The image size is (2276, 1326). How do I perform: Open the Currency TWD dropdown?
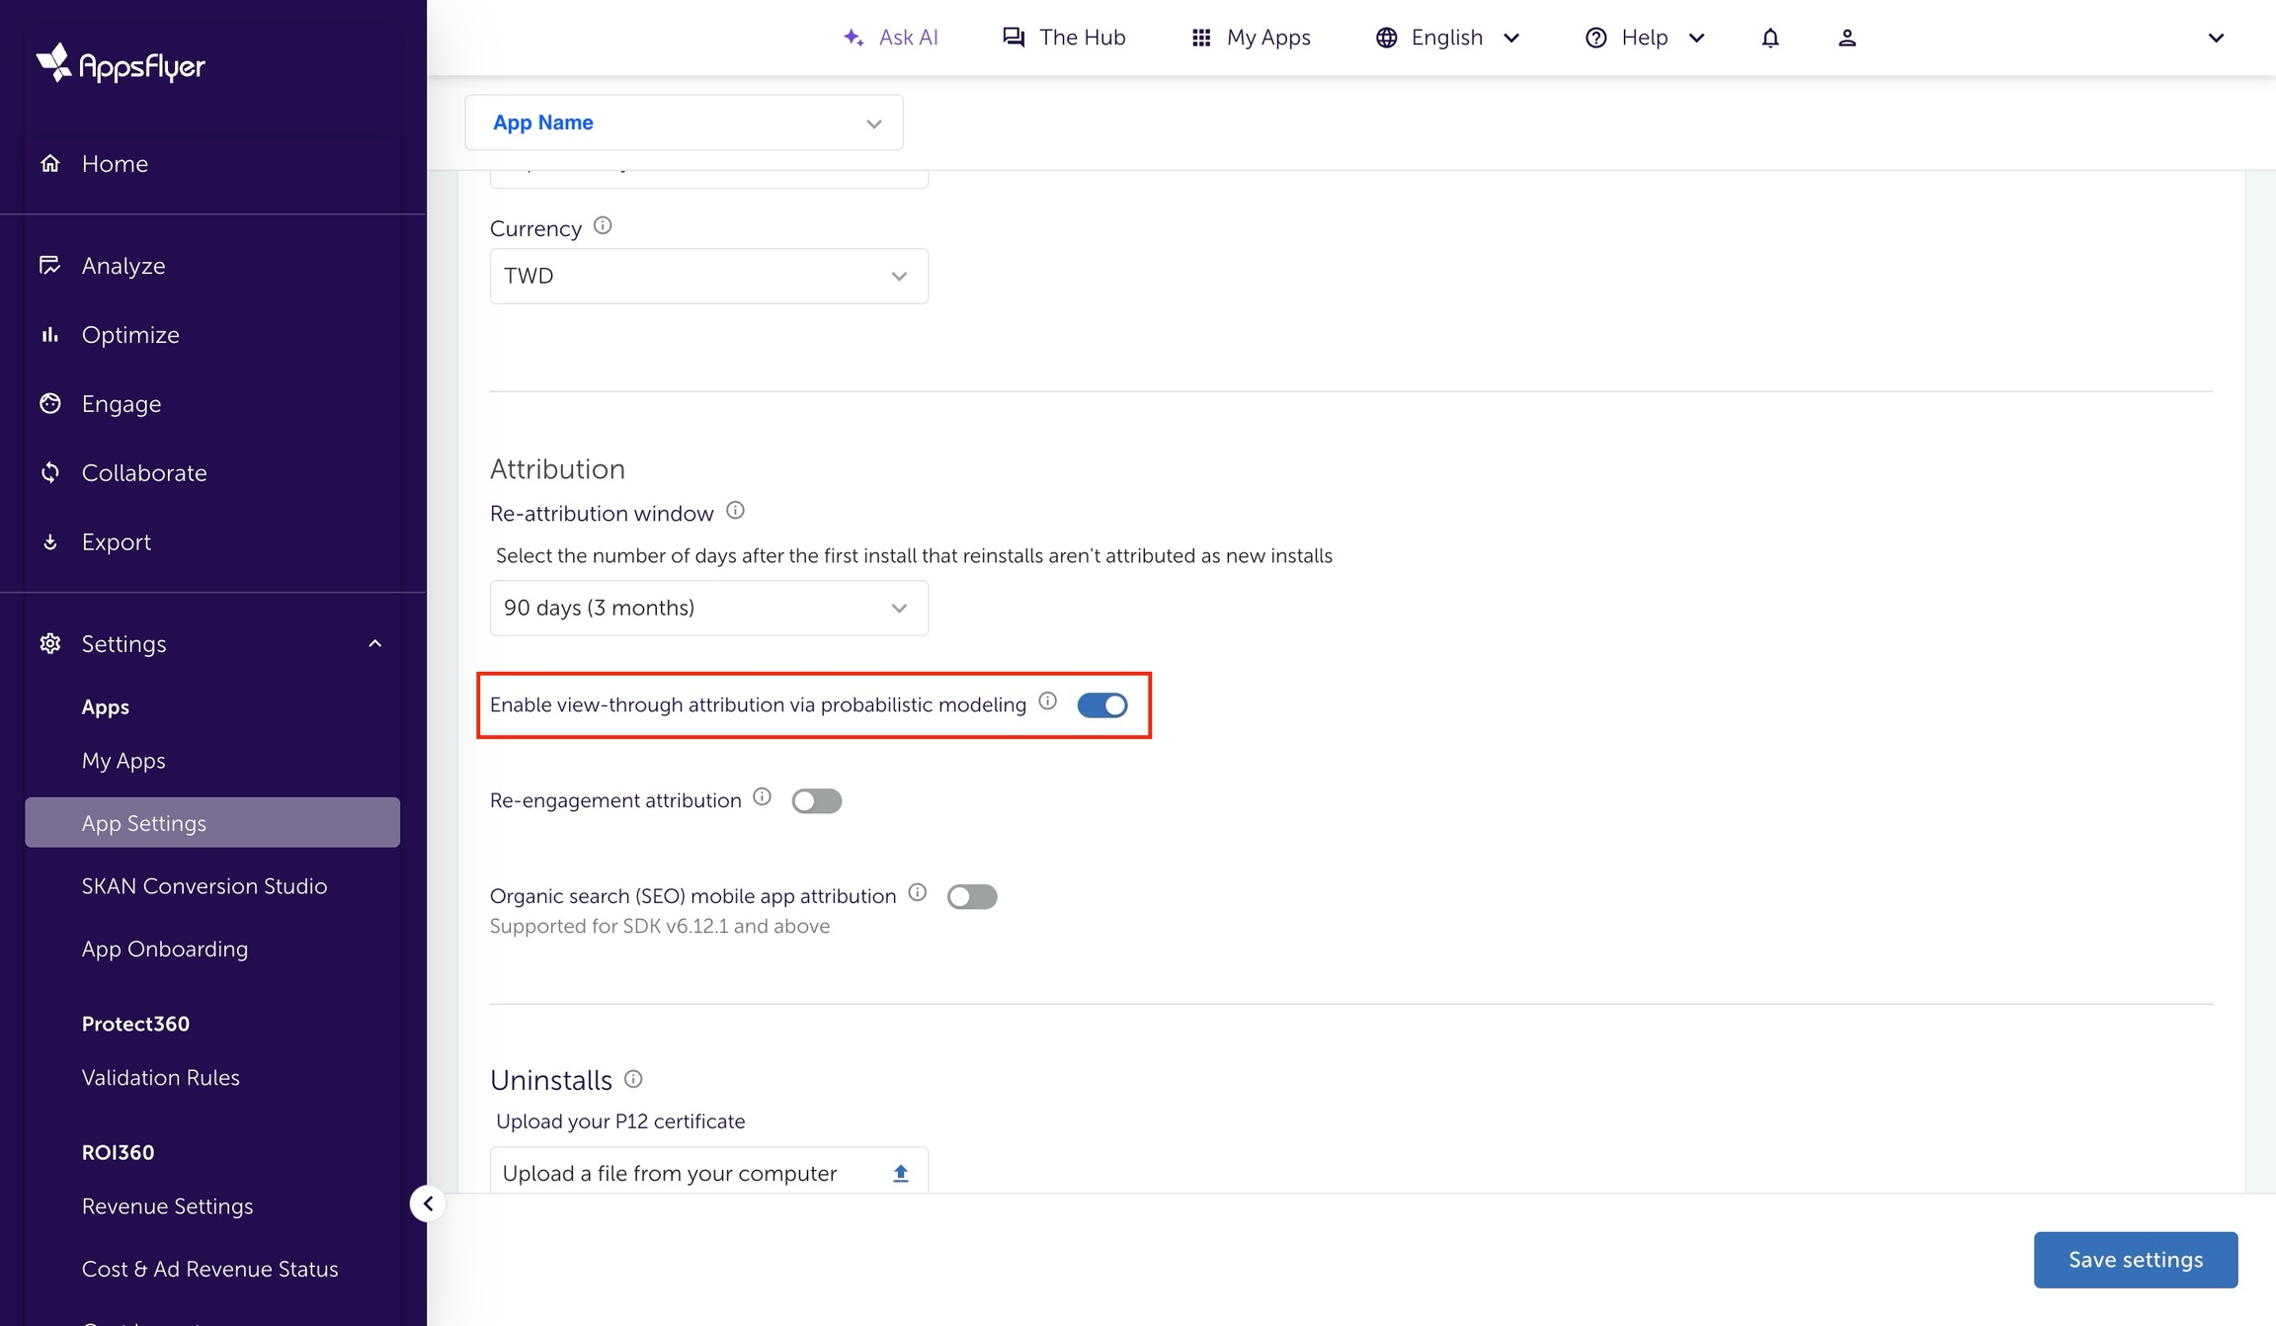point(708,276)
